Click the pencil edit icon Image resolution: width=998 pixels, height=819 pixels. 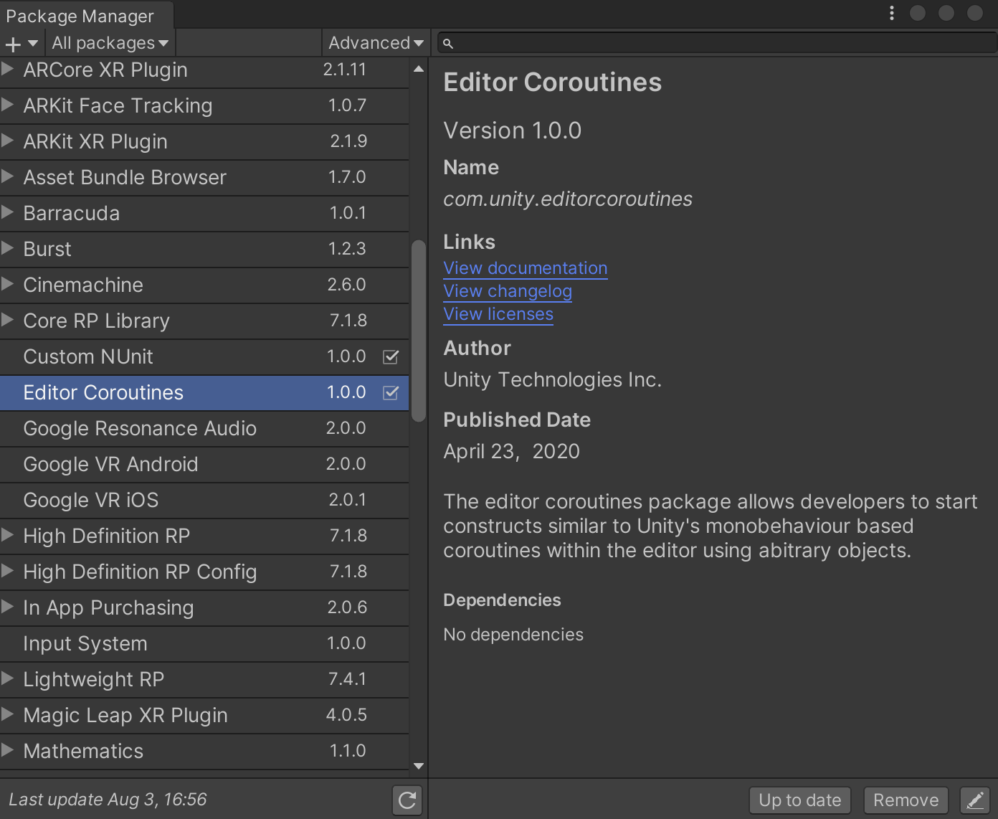click(x=975, y=800)
